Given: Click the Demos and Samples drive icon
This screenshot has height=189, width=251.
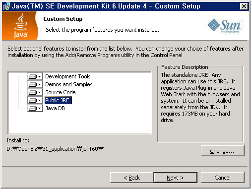Looking at the screenshot, I should pyautogui.click(x=33, y=84).
